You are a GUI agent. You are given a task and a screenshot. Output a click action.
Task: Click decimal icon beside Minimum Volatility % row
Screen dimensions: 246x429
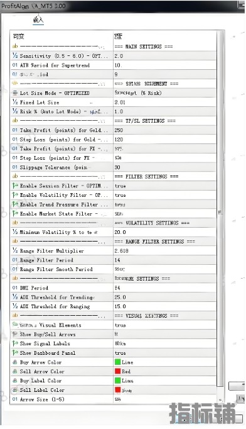coord(15,232)
